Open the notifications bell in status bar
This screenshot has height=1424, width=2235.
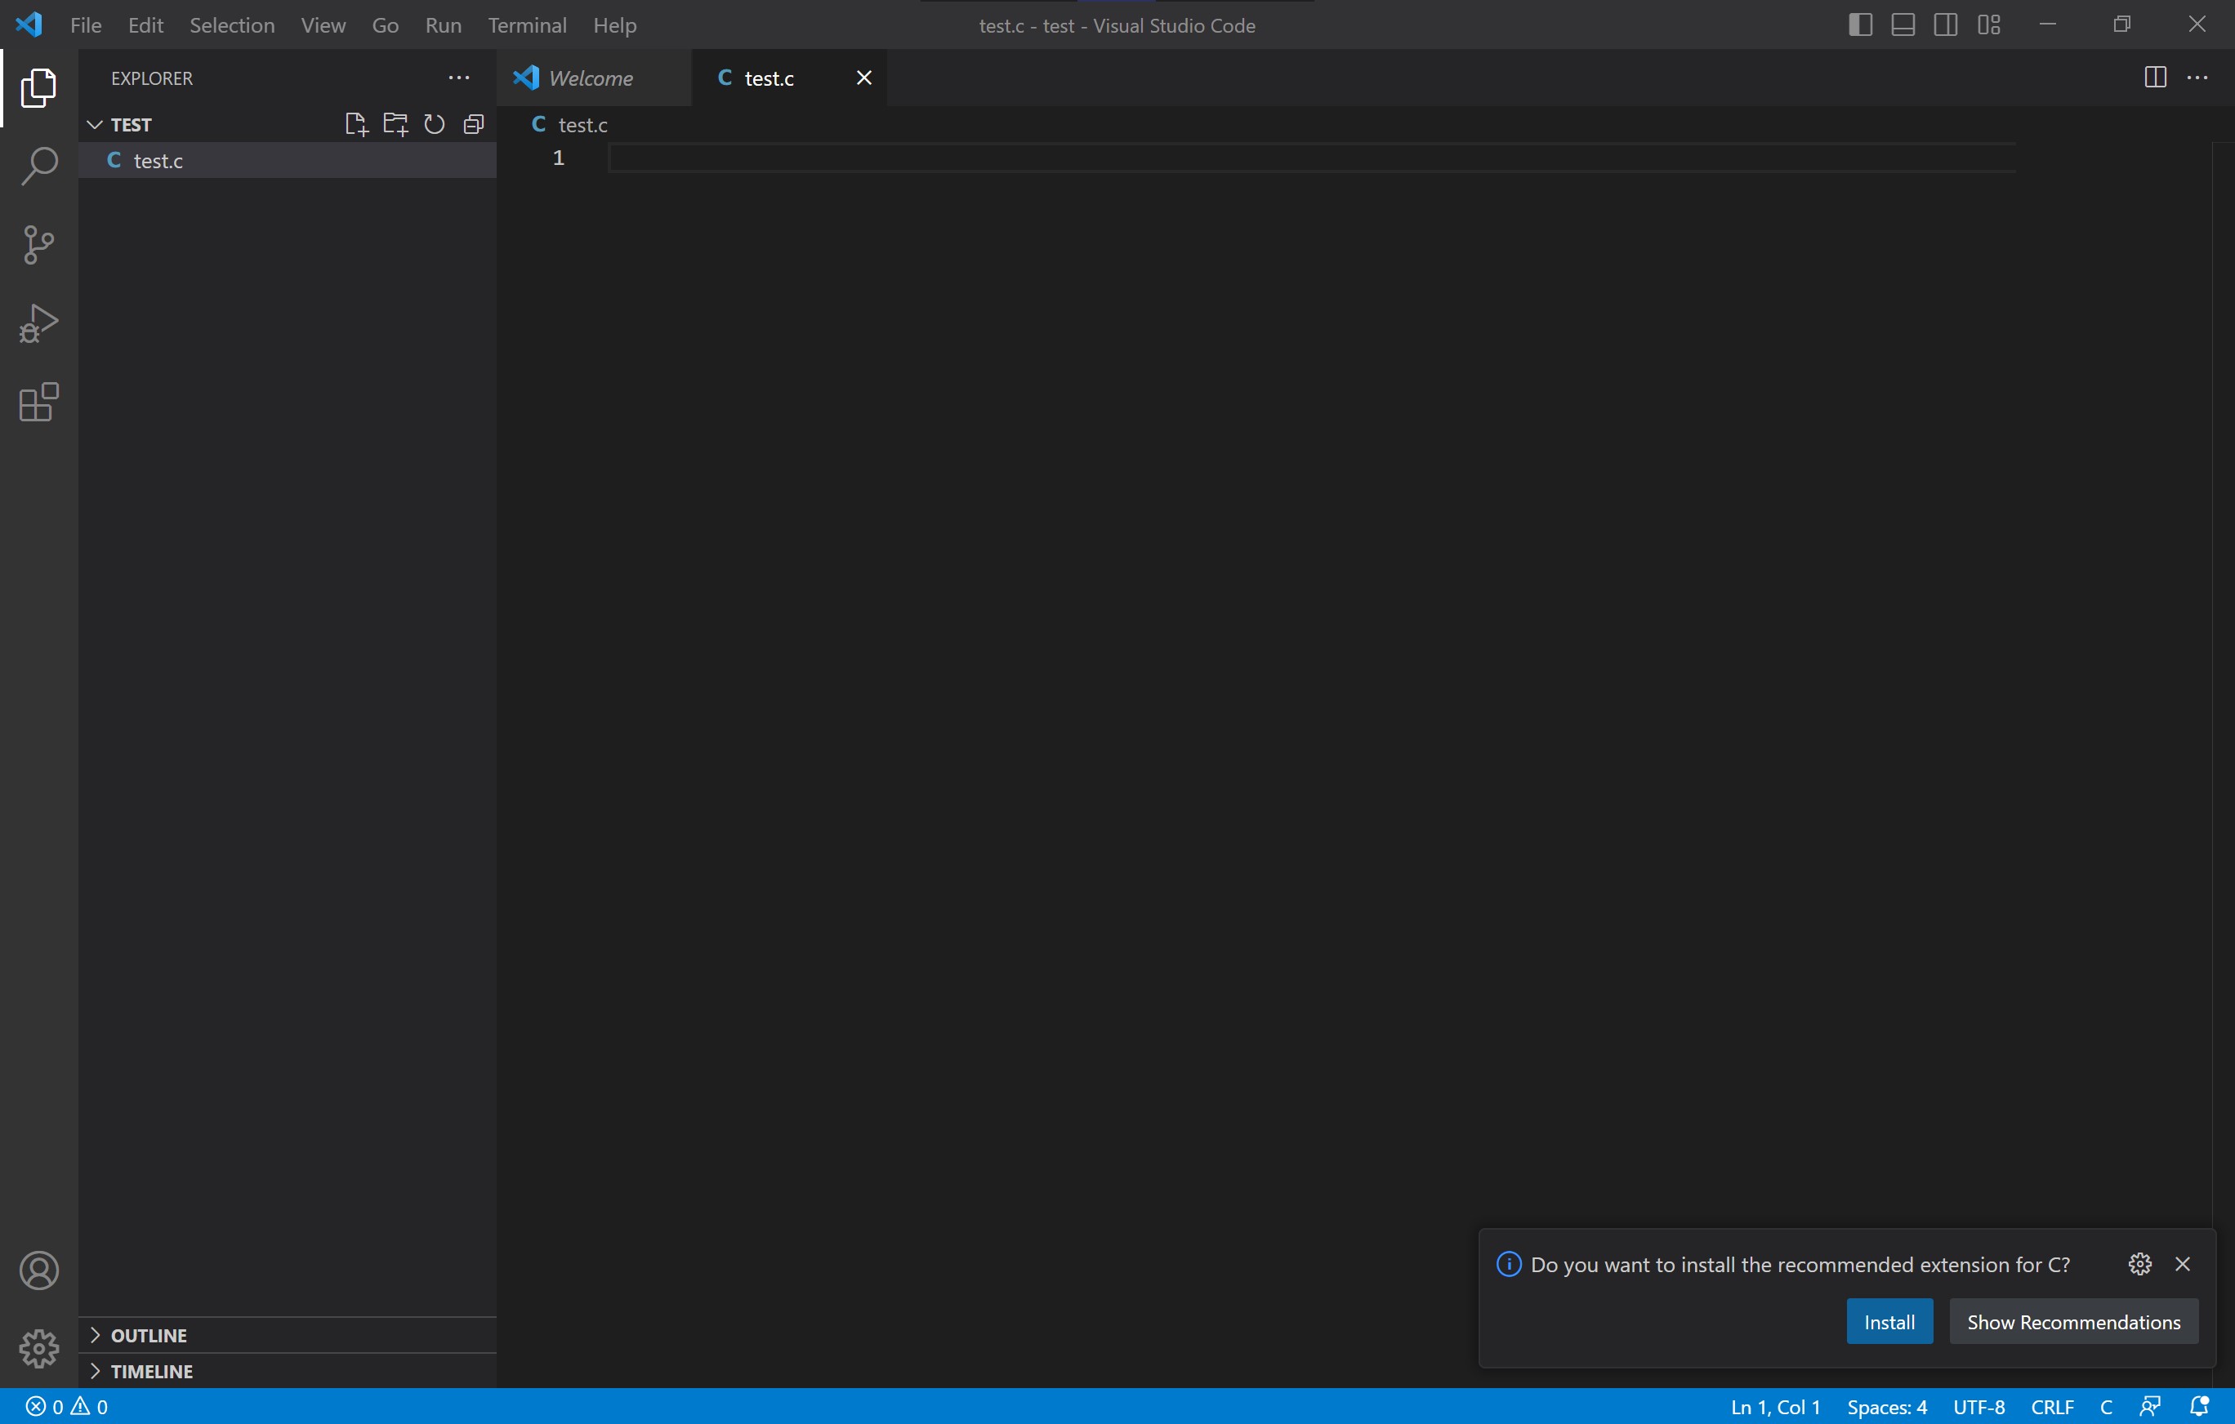(2199, 1406)
